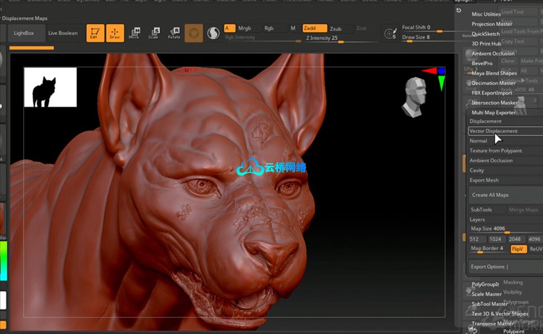The height and width of the screenshot is (334, 543).
Task: Expand the Export Options section
Action: [x=489, y=266]
